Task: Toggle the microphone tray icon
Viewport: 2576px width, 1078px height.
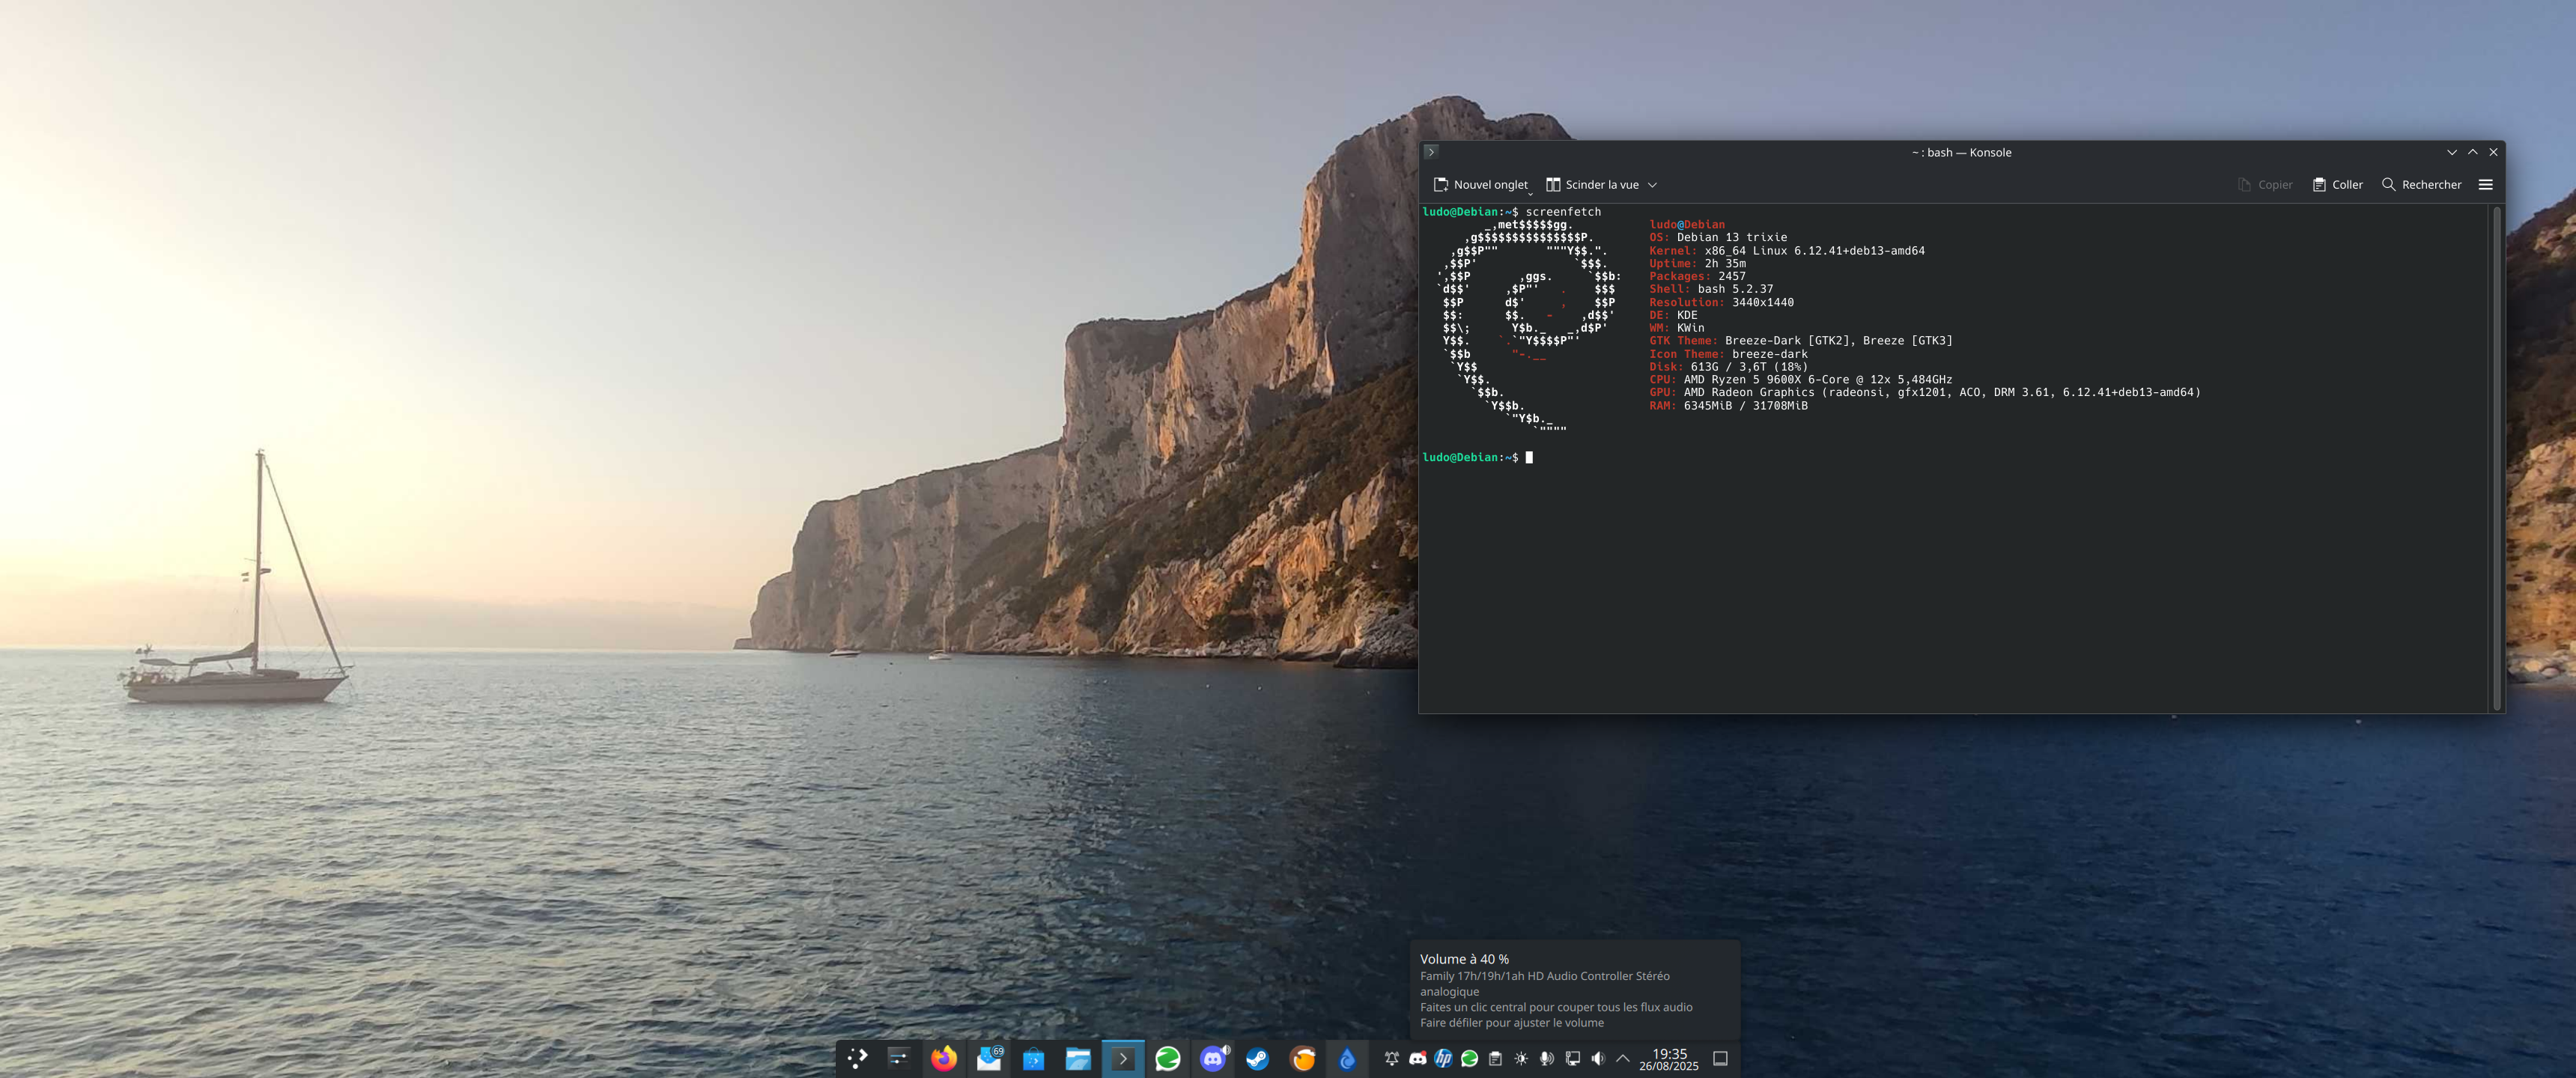Action: click(1546, 1058)
